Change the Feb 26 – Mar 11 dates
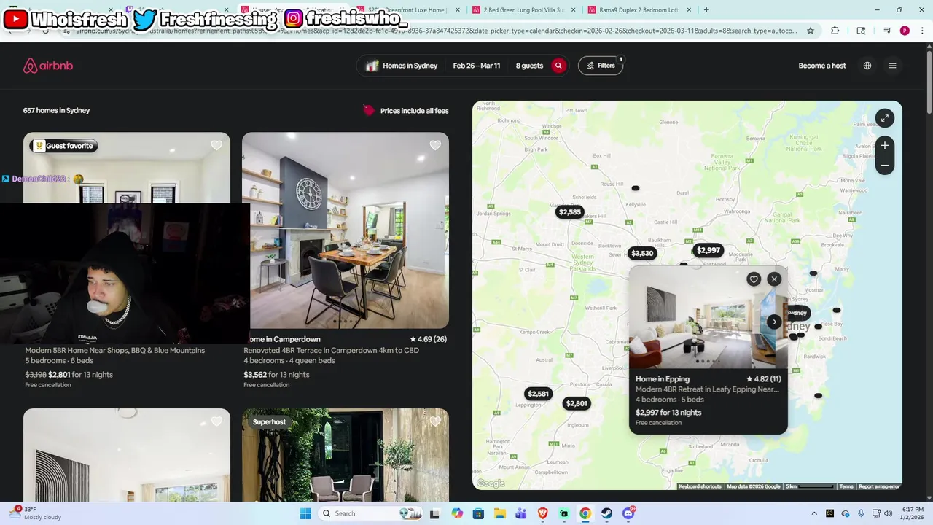 click(477, 66)
